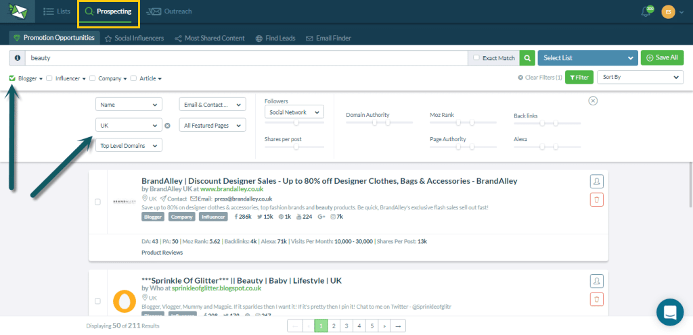
Task: Click BrandAlley YouTube count 224
Action: [x=304, y=216]
